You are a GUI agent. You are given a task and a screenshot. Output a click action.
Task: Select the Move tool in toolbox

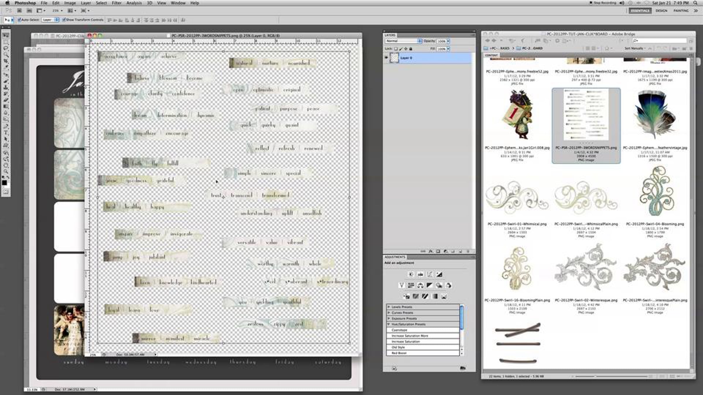click(6, 35)
